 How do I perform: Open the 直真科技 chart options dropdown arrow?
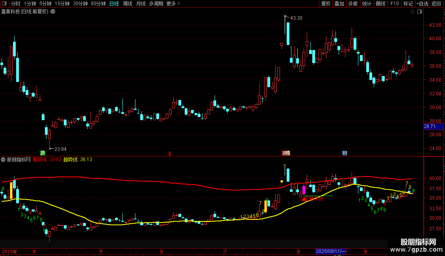click(x=53, y=12)
